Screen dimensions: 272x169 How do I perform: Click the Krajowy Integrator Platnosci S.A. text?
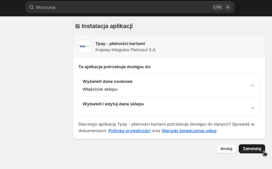[x=126, y=50]
